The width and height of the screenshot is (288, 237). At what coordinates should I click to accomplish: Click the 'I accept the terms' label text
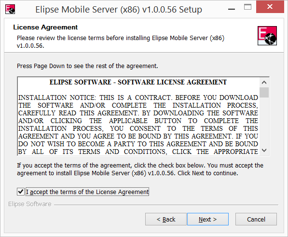point(87,192)
